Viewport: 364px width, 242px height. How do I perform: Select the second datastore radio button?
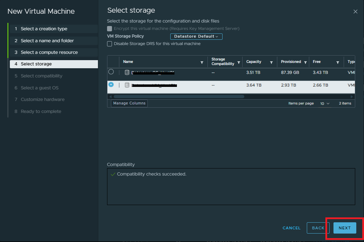tap(111, 85)
